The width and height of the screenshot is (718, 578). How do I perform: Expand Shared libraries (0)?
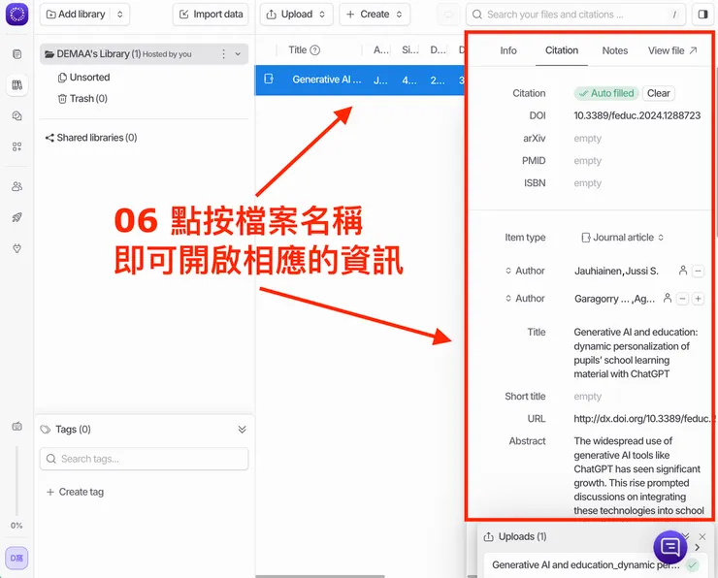click(x=91, y=138)
